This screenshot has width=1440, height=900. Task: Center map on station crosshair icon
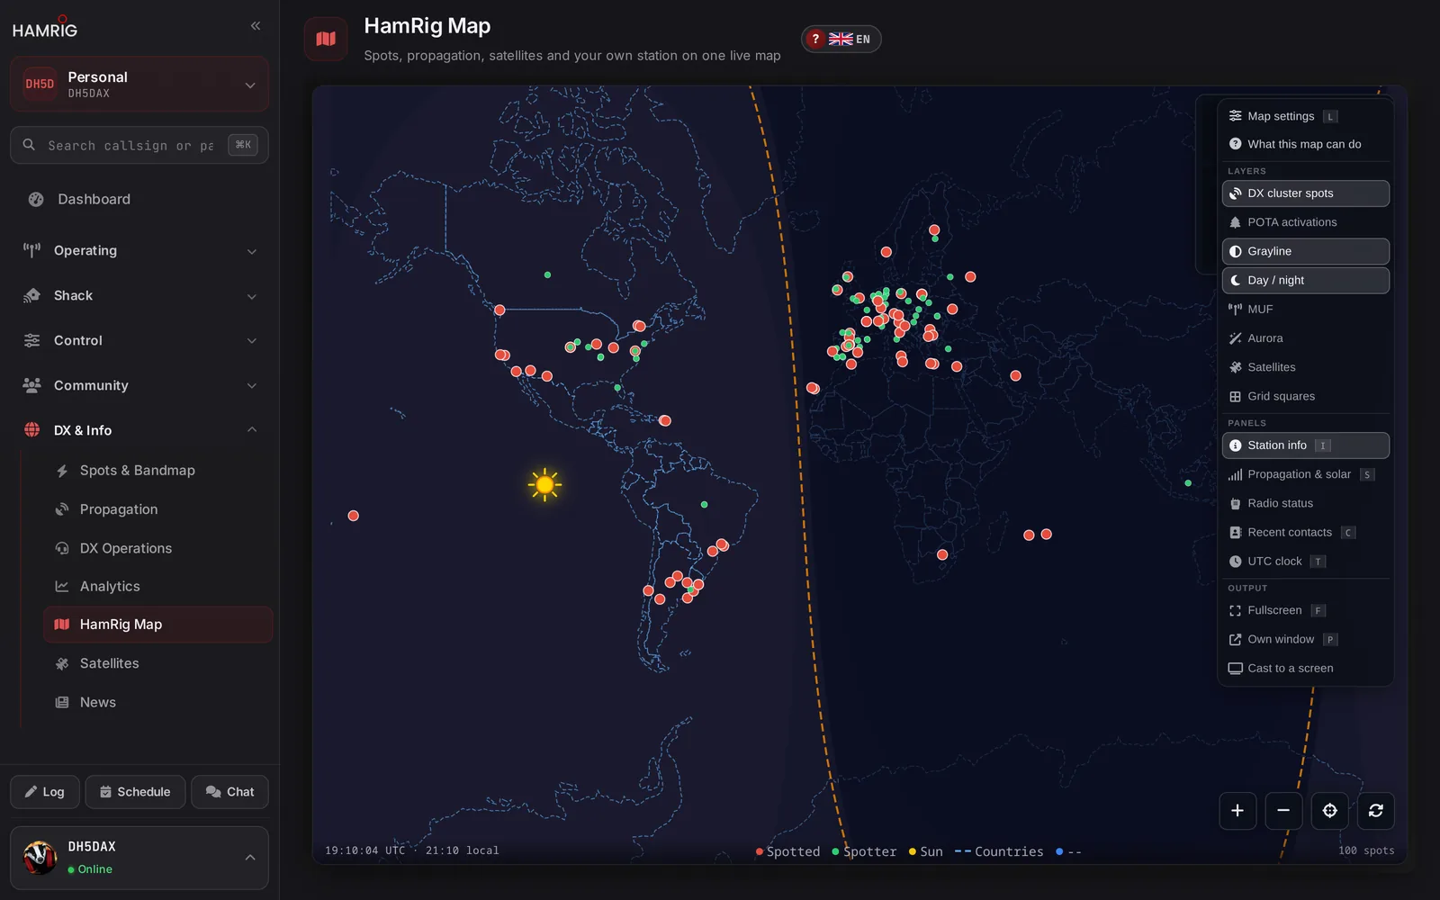1329,811
